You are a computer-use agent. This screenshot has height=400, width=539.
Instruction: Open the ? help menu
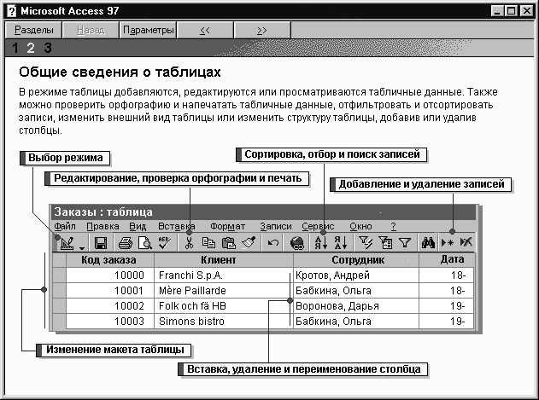coord(394,226)
